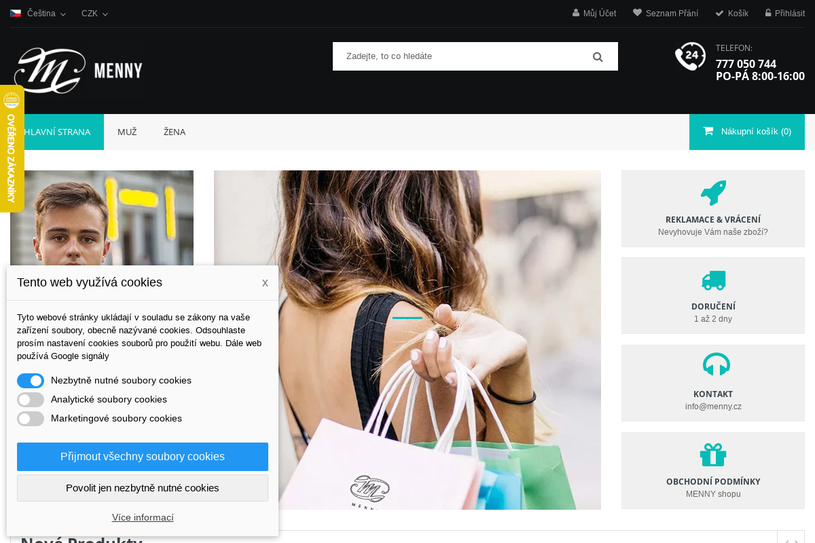
Task: Click the rocket icon for Reklamace & Vrácení
Action: pos(713,193)
